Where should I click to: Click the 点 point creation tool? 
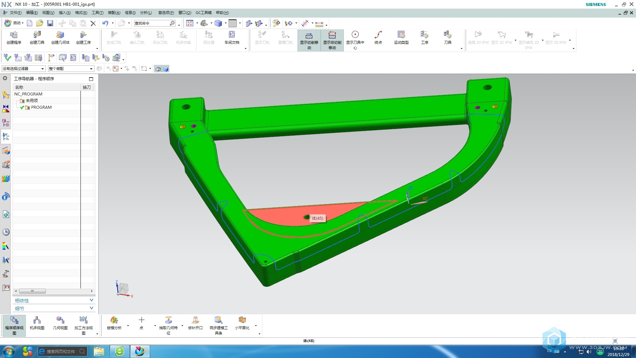click(141, 323)
